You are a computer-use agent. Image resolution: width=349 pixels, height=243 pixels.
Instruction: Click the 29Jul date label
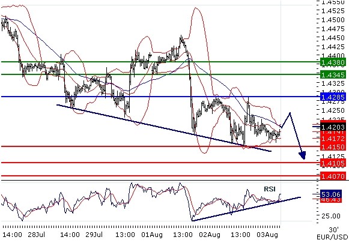click(x=94, y=235)
